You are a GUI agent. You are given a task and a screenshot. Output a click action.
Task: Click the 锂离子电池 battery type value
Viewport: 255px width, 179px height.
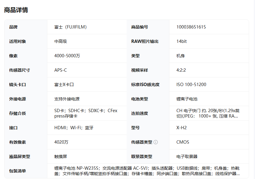187,99
